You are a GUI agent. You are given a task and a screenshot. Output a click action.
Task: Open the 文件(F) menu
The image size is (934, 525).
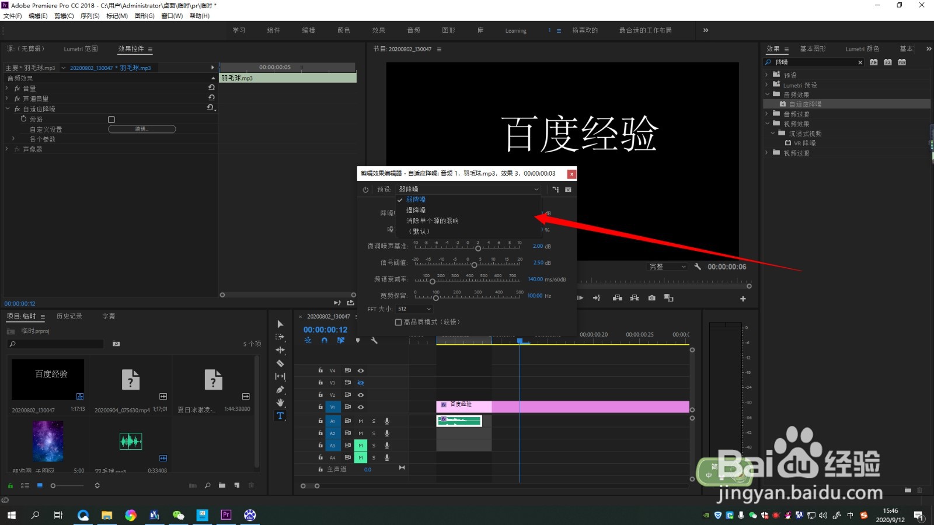tap(12, 16)
